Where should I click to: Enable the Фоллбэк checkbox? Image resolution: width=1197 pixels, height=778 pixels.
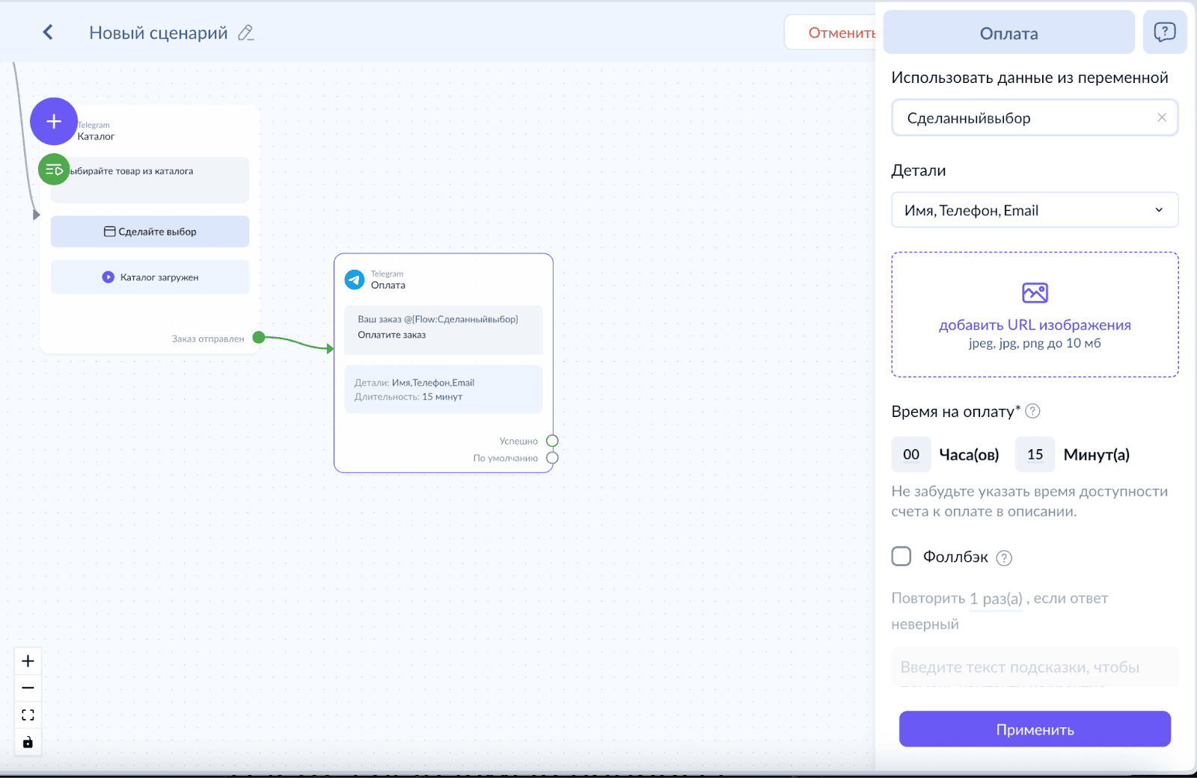click(x=901, y=556)
